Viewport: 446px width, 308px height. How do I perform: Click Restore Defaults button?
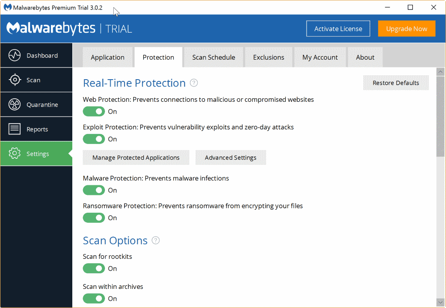tap(396, 83)
